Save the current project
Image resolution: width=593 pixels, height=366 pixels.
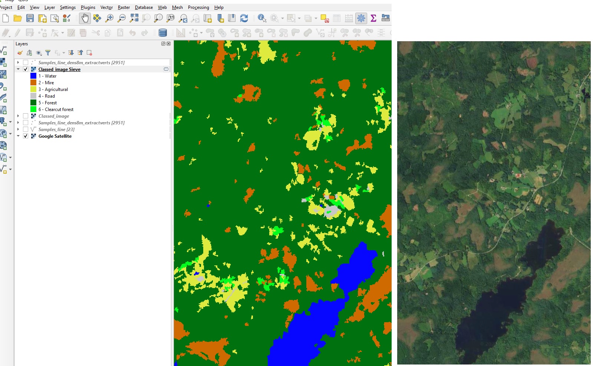pos(30,18)
